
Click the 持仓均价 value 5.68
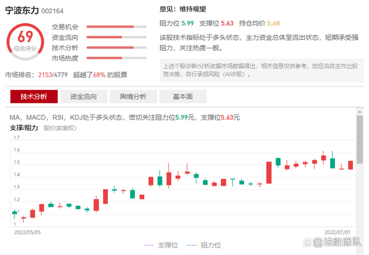(x=273, y=23)
